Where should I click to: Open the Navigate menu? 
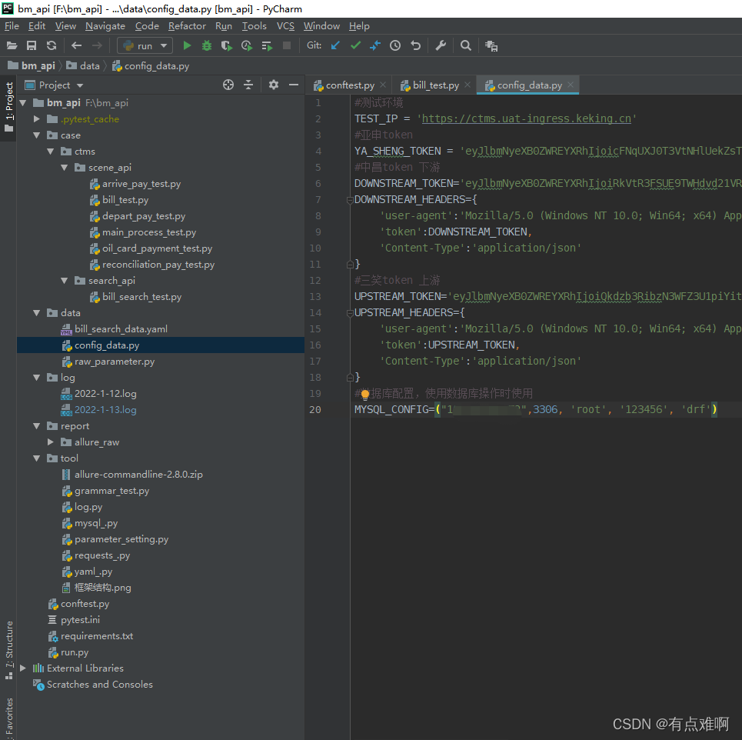105,26
